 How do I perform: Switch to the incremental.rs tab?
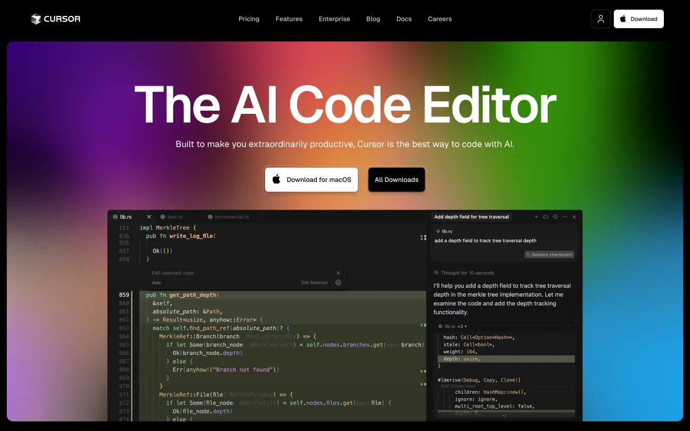[x=228, y=217]
